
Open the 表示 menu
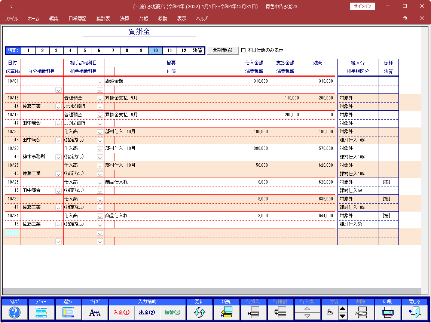click(x=182, y=19)
